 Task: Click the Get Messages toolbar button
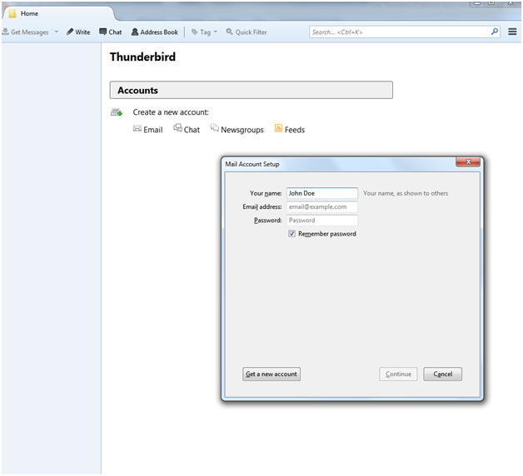pos(25,32)
